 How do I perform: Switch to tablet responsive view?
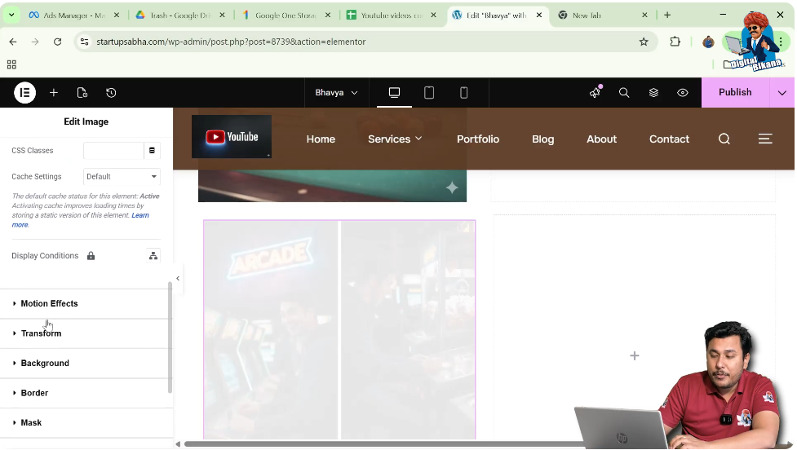(x=429, y=93)
